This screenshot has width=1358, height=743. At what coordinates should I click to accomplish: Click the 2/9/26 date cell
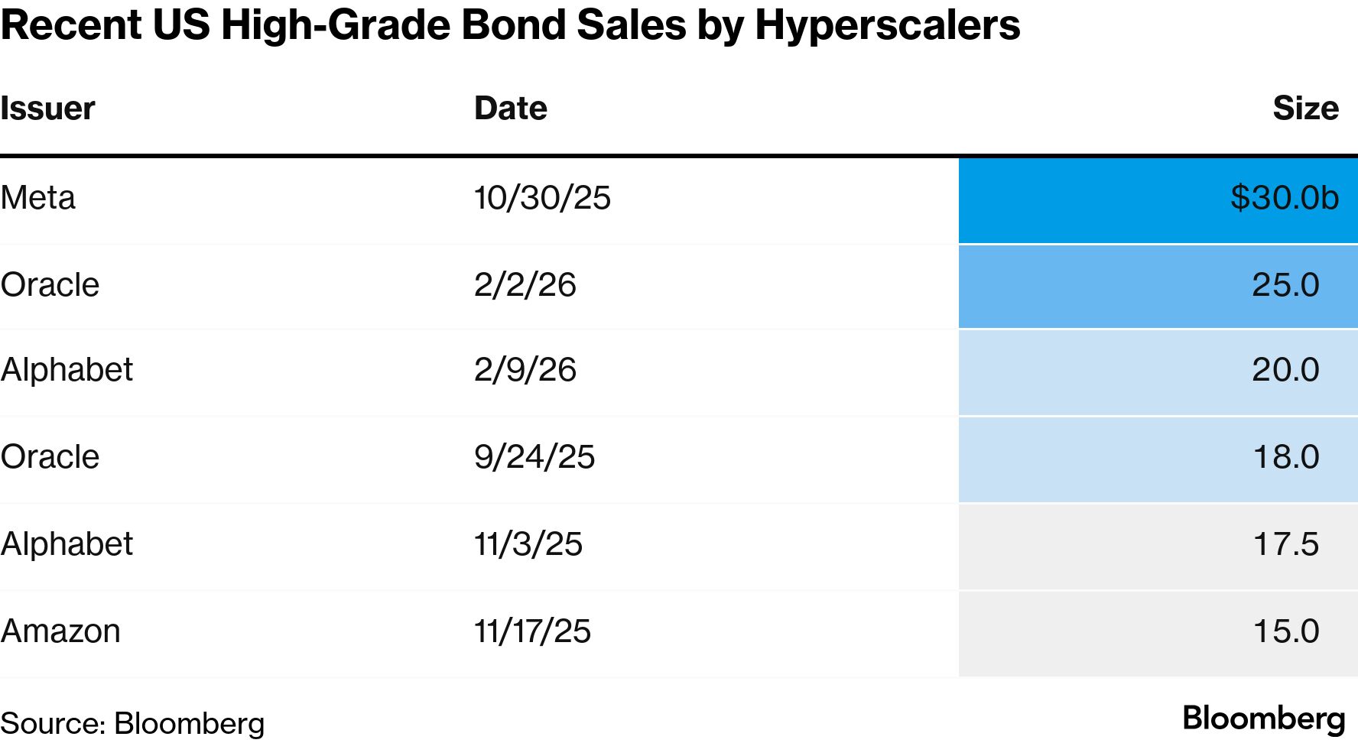[525, 370]
